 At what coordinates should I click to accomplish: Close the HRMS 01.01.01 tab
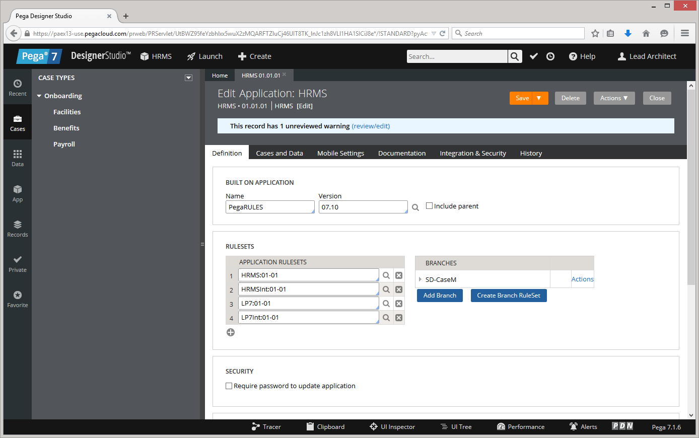point(285,75)
